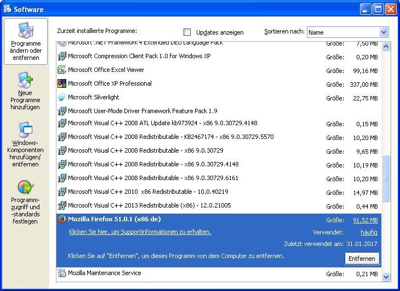The height and width of the screenshot is (291, 400).
Task: Minimize the Software window
Action: click(365, 9)
